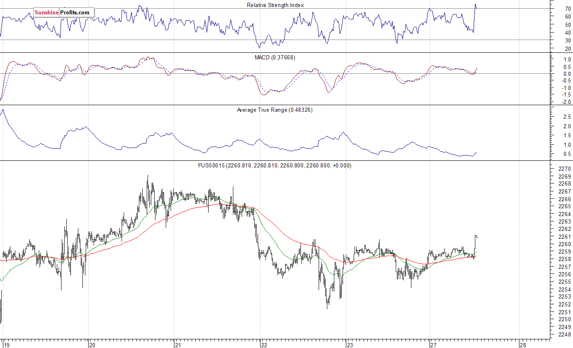
Task: Click the 28 date label on the time axis
Action: [x=523, y=345]
